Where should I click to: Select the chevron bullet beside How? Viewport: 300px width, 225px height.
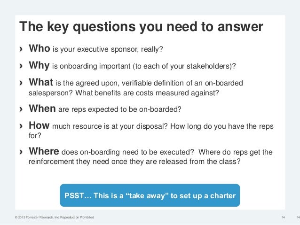point(21,126)
